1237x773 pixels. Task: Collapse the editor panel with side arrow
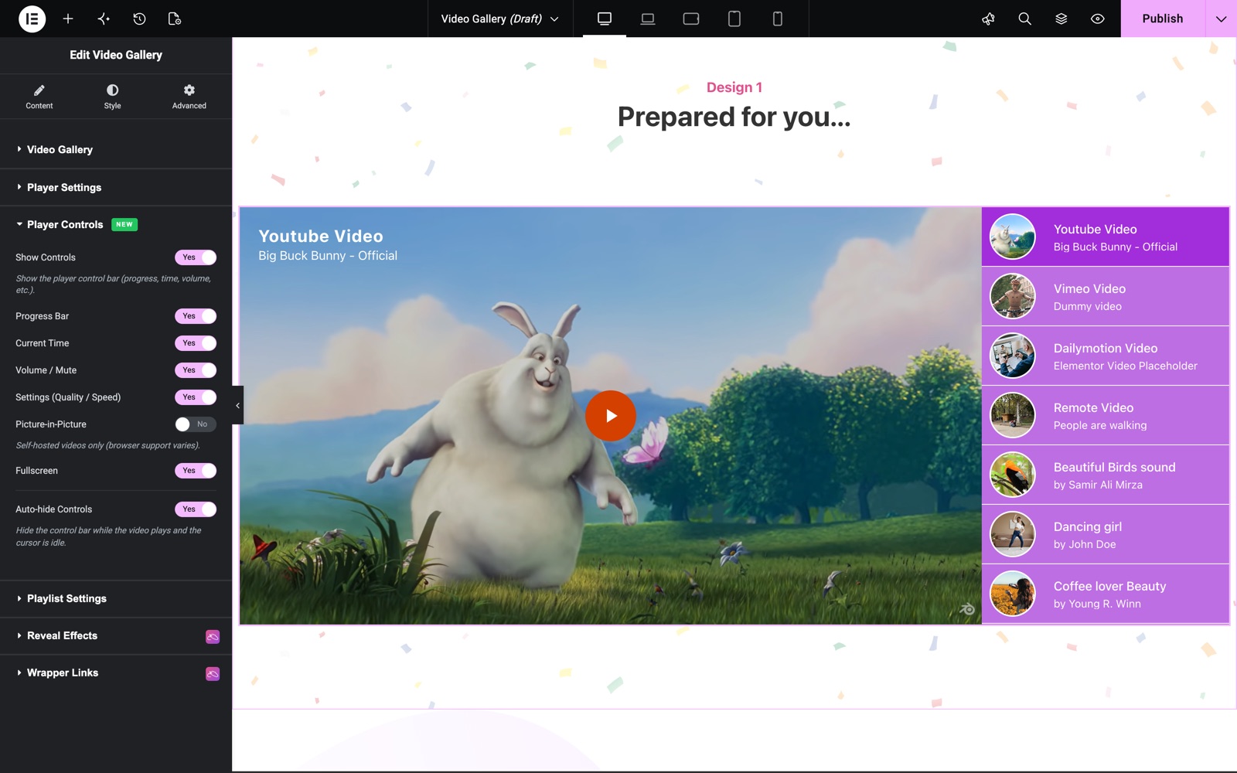tap(237, 405)
